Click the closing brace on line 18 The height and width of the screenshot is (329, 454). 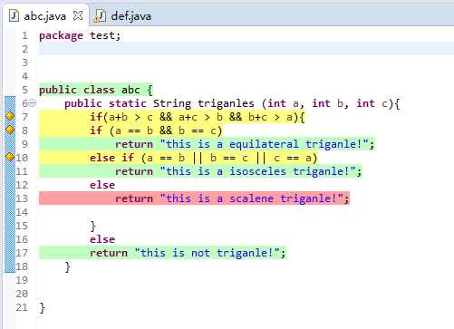[x=68, y=266]
